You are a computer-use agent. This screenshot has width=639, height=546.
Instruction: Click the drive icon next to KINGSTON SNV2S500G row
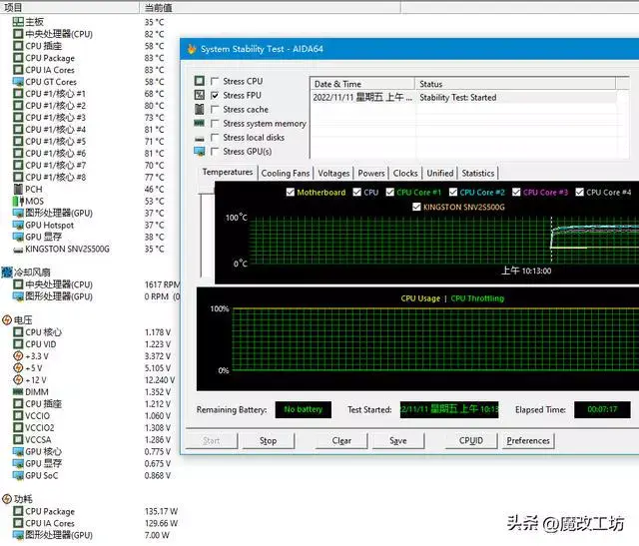(x=18, y=250)
